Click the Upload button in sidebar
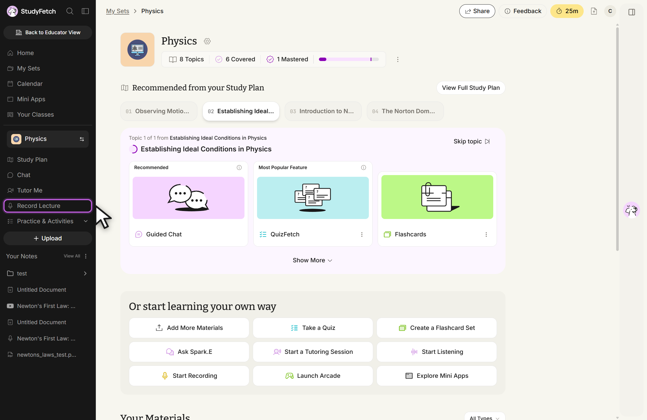 pyautogui.click(x=48, y=238)
